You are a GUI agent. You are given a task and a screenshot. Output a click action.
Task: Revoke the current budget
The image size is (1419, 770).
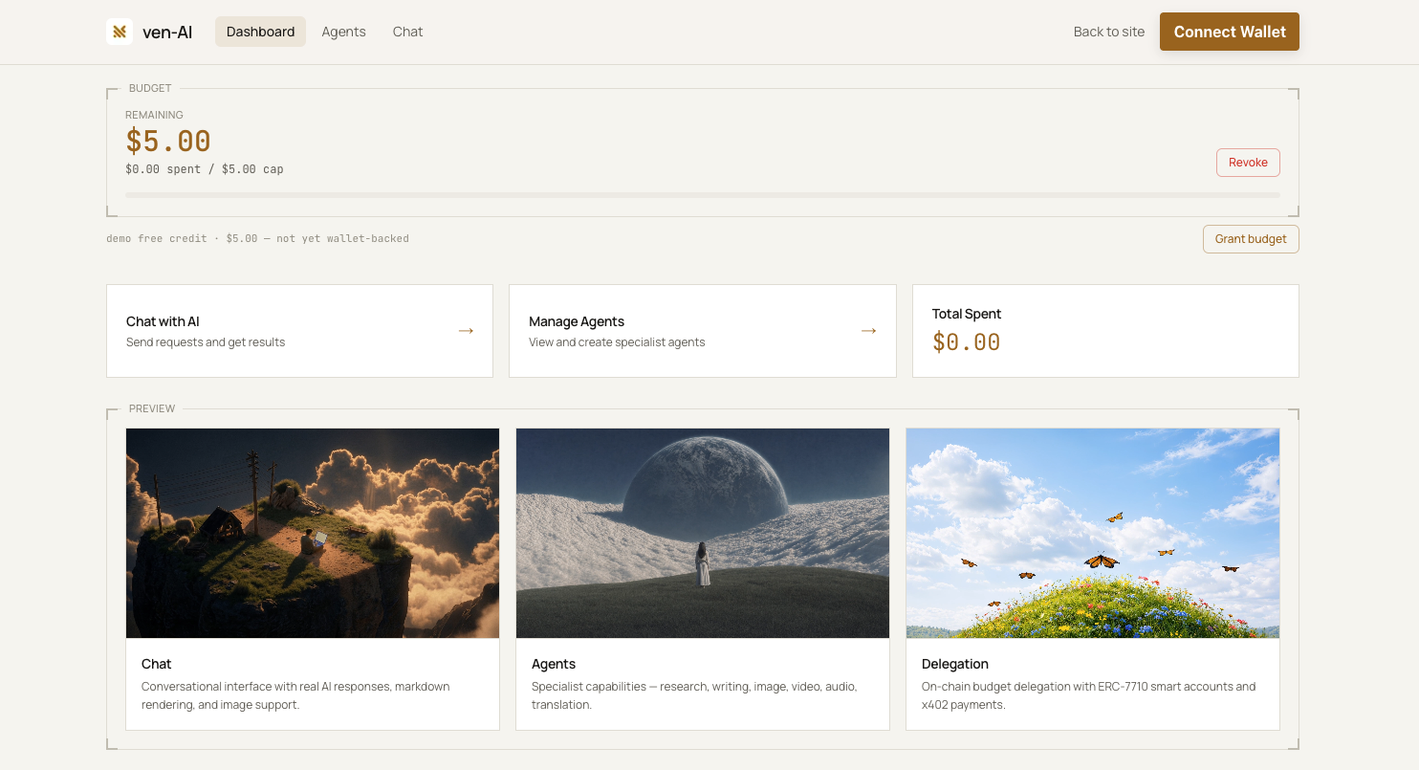click(x=1248, y=163)
